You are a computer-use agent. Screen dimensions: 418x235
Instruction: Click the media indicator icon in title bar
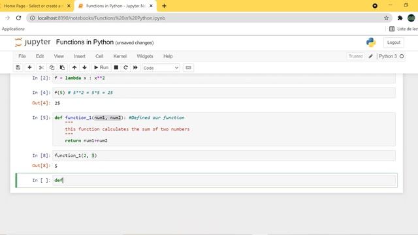(x=375, y=6)
